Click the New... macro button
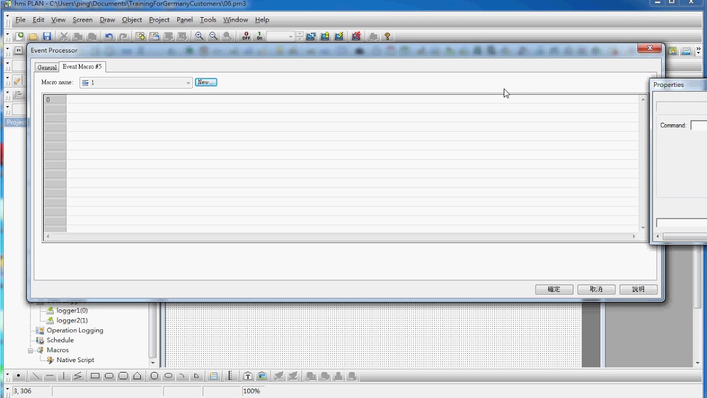 206,82
